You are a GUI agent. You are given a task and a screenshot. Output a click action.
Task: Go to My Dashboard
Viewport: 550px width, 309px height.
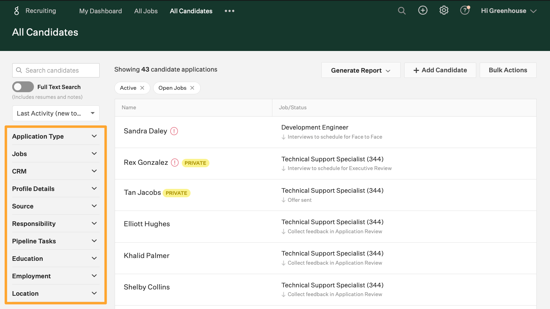coord(101,11)
